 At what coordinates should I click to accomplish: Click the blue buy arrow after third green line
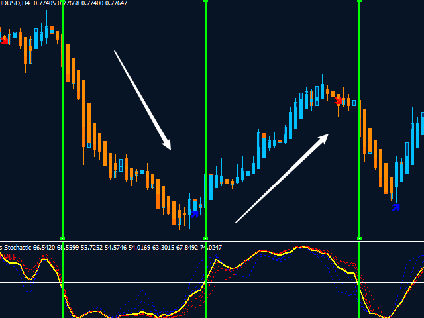click(396, 207)
